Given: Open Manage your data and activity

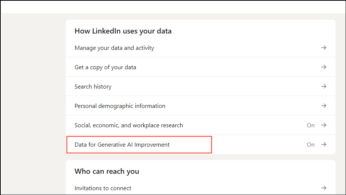Looking at the screenshot, I should click(114, 48).
